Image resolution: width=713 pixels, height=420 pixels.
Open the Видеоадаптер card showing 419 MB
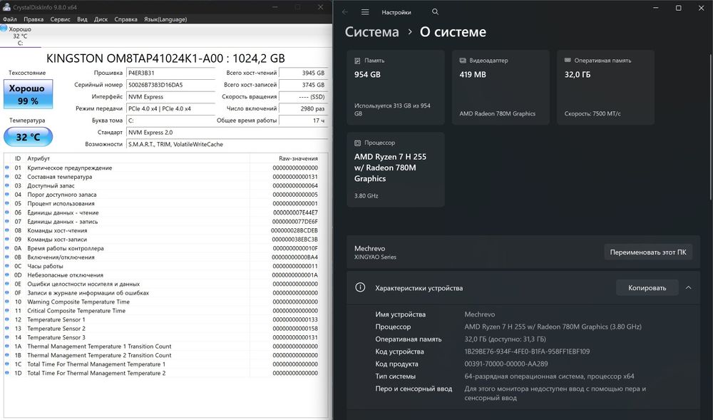tap(501, 87)
